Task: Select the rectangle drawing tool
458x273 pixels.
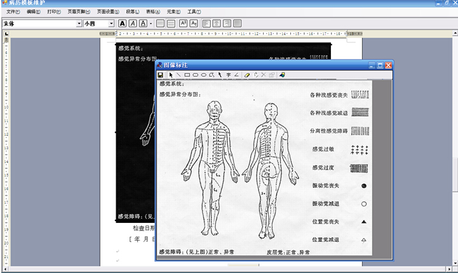Action: [187, 75]
